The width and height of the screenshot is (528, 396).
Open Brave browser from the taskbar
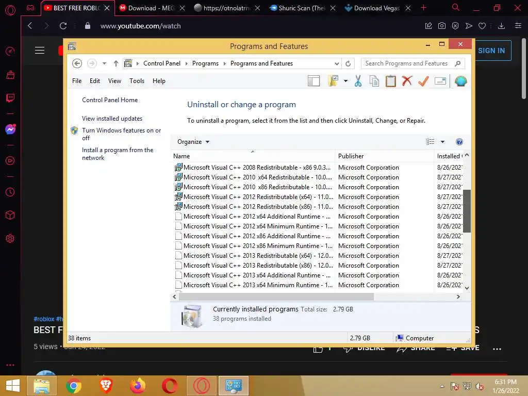[106, 386]
